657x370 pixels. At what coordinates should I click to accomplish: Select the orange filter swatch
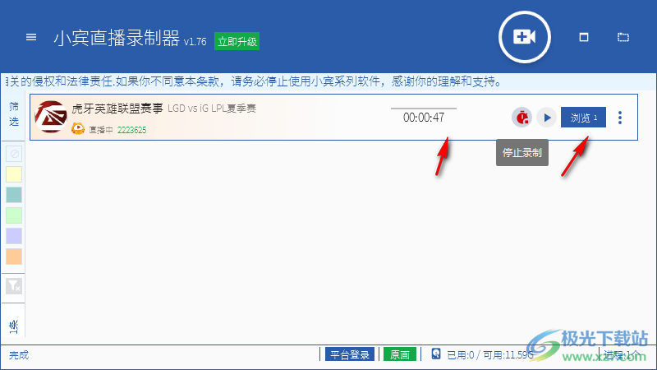(x=14, y=257)
